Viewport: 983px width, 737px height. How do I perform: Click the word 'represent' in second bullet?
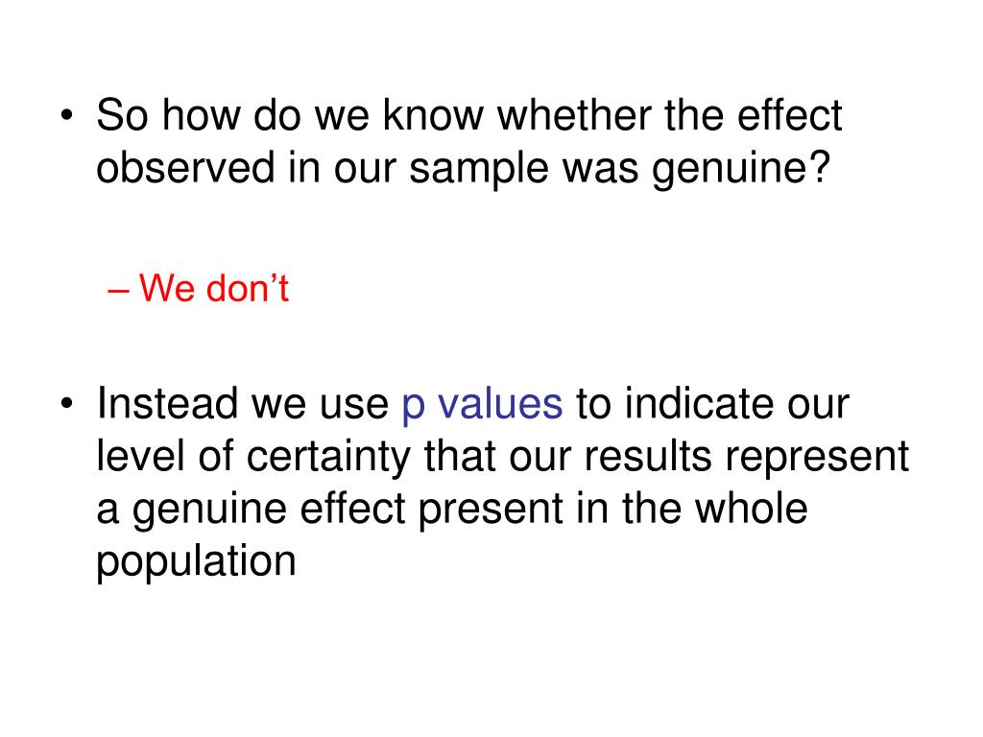tap(818, 458)
